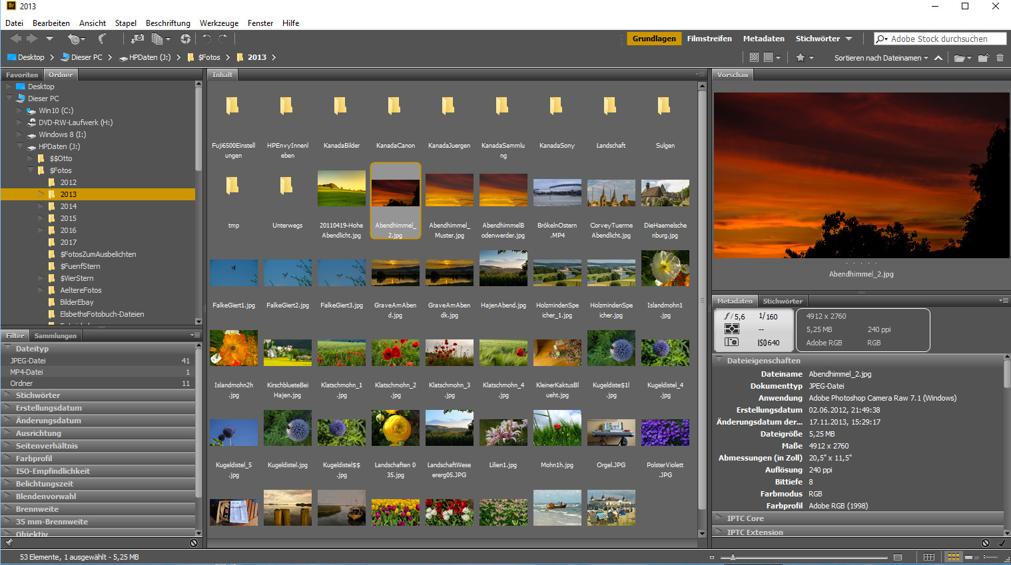Select the Metadaten workspace button

tap(764, 39)
